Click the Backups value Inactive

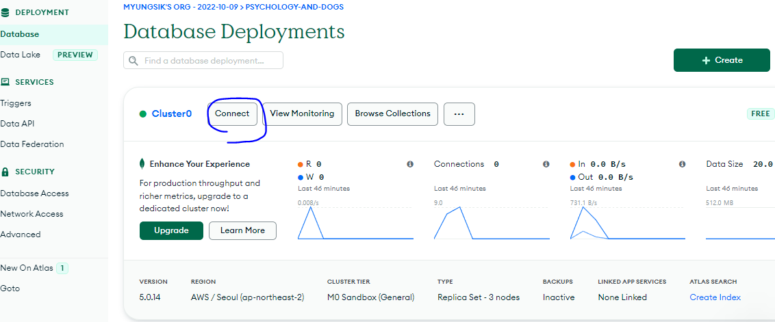click(559, 297)
